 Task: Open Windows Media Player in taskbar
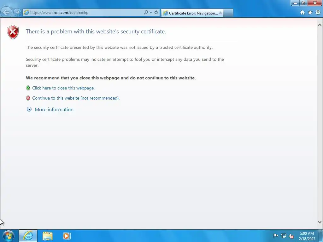(67, 236)
